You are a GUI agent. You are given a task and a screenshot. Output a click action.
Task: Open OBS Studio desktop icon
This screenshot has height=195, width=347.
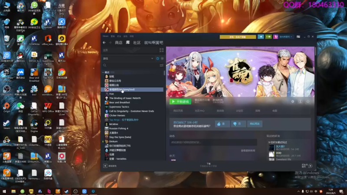[7, 91]
